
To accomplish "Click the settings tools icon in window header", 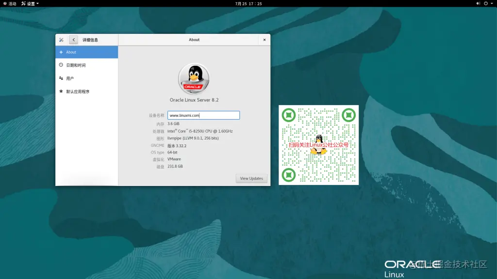I will (61, 40).
